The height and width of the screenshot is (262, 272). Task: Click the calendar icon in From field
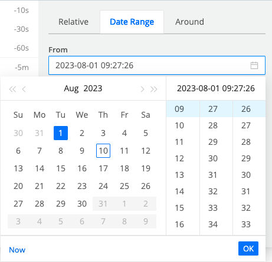[x=254, y=65]
